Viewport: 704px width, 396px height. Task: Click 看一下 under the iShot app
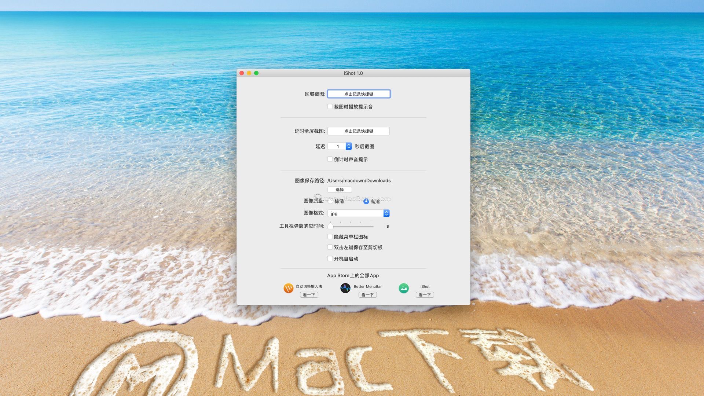click(x=425, y=294)
